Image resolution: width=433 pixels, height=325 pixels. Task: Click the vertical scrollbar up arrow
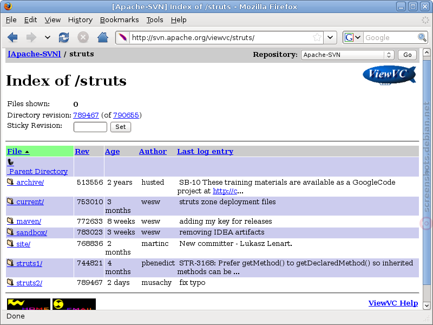tap(427, 52)
